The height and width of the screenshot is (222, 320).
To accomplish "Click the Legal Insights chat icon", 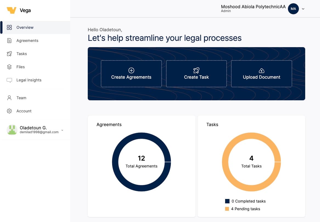I will pyautogui.click(x=9, y=80).
